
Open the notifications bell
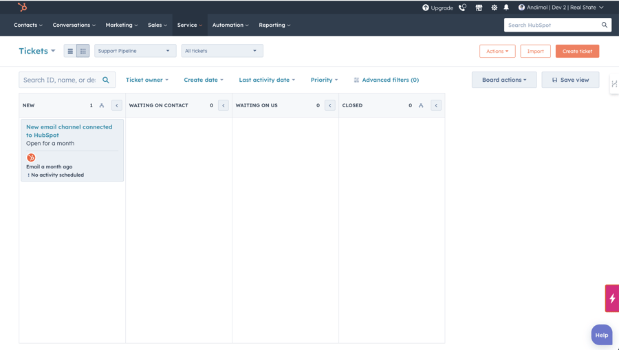point(506,8)
